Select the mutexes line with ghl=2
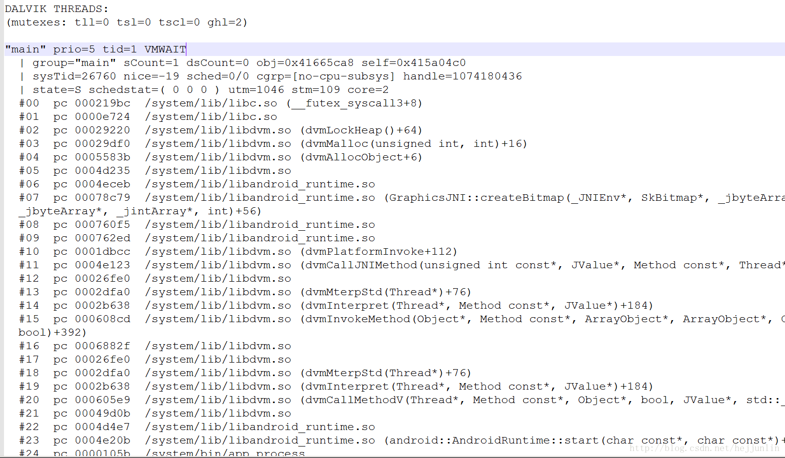Screen dimensions: 785x458 click(126, 22)
